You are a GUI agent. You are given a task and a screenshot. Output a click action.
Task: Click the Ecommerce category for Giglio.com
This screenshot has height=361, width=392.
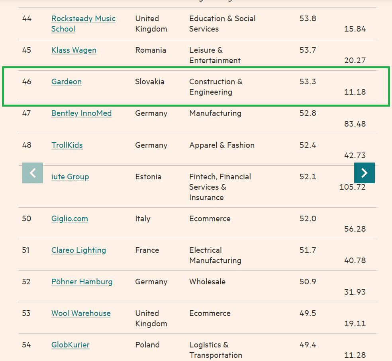[x=210, y=218]
